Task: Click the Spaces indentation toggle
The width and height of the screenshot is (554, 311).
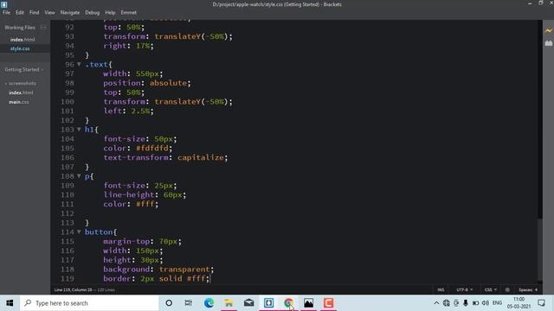Action: click(x=525, y=290)
